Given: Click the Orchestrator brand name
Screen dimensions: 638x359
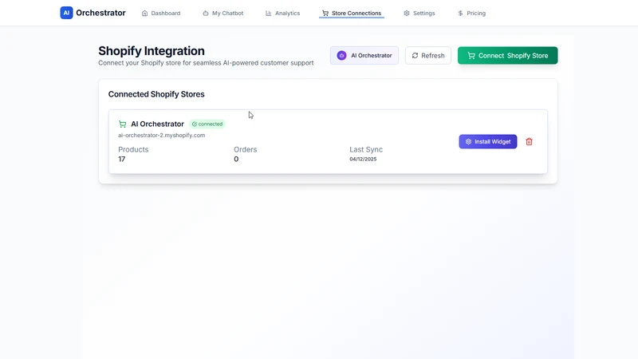Looking at the screenshot, I should [100, 13].
